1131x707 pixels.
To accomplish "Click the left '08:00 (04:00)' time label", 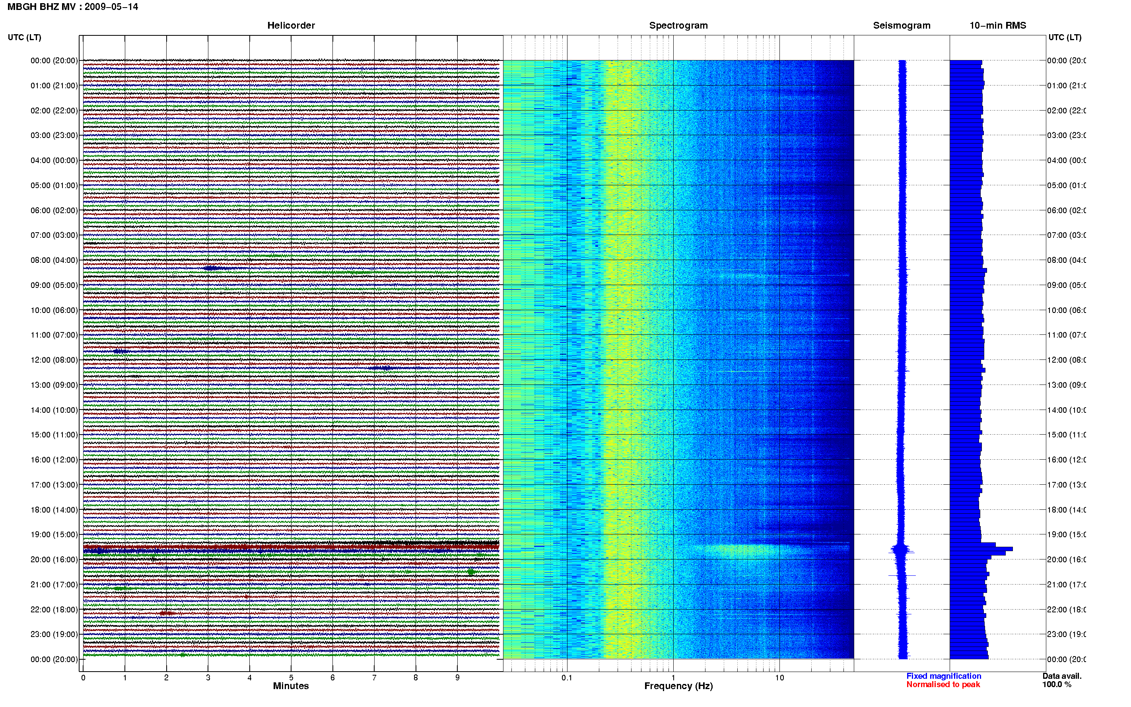I will [x=54, y=260].
